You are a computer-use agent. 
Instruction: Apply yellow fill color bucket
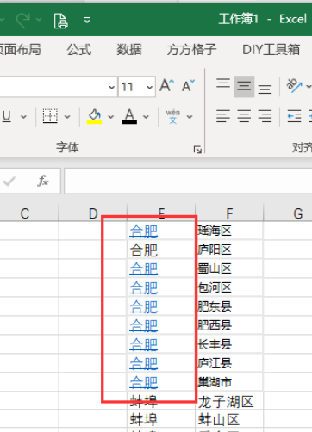94,116
